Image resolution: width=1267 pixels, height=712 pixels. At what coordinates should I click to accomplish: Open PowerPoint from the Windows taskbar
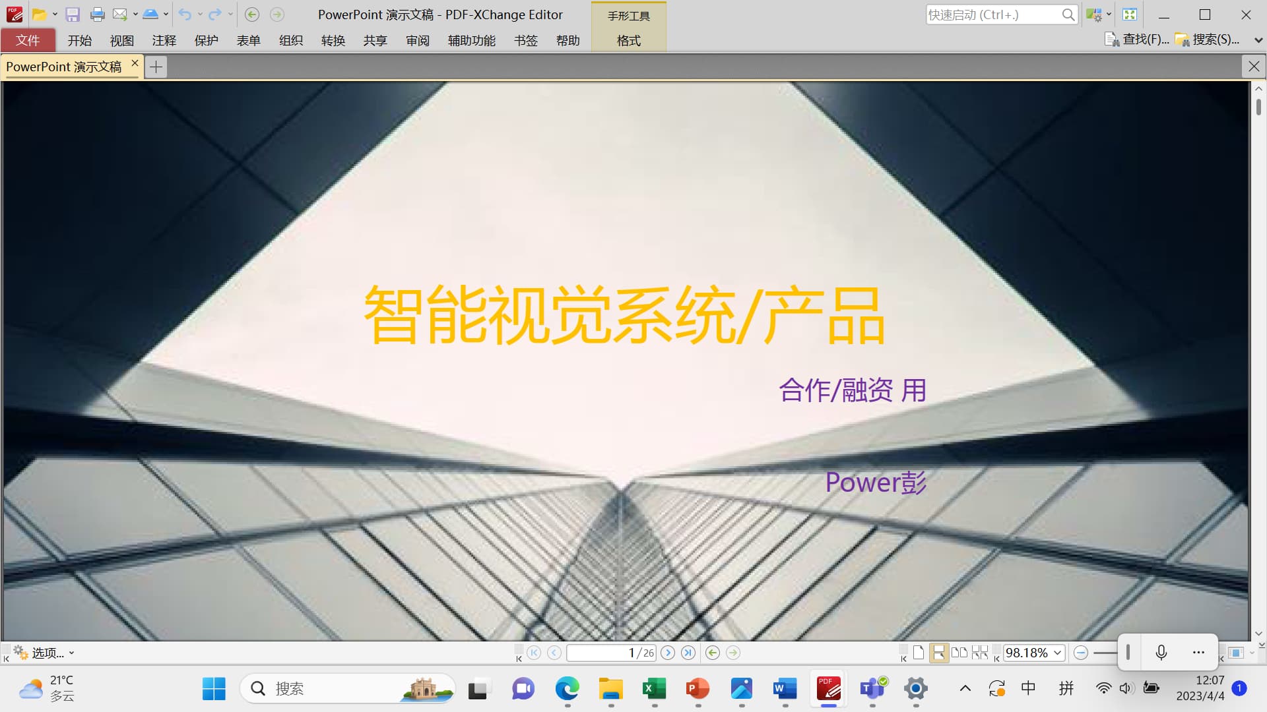(698, 689)
